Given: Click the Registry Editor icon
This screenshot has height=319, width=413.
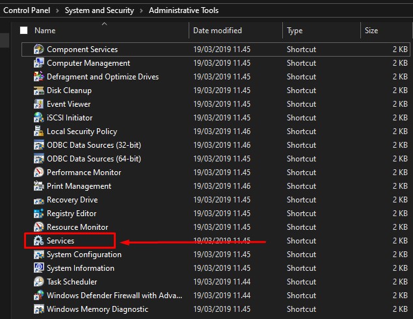Looking at the screenshot, I should [39, 214].
